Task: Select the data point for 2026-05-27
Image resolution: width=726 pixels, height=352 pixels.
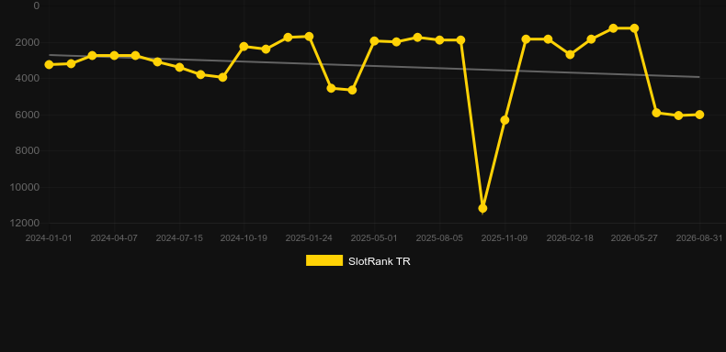Action: pyautogui.click(x=634, y=28)
